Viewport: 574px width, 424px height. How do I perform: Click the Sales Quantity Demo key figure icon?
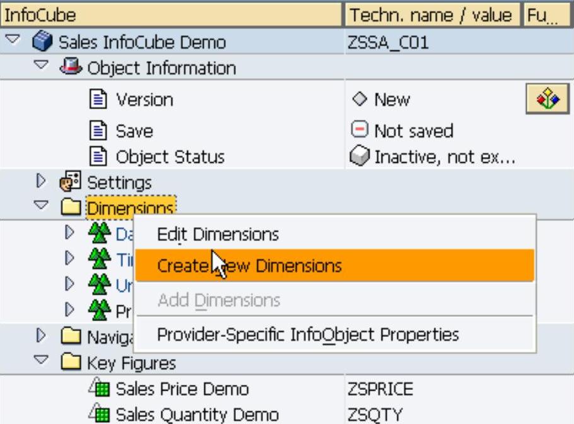[x=100, y=414]
